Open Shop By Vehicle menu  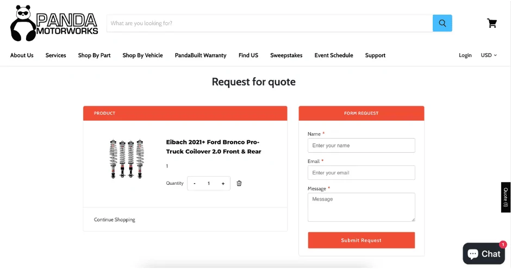pyautogui.click(x=143, y=55)
